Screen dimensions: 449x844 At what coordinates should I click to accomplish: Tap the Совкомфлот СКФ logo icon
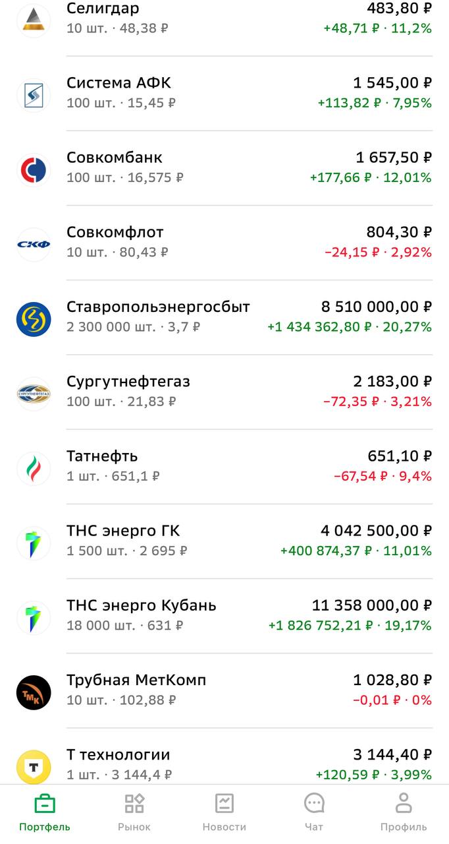33,245
